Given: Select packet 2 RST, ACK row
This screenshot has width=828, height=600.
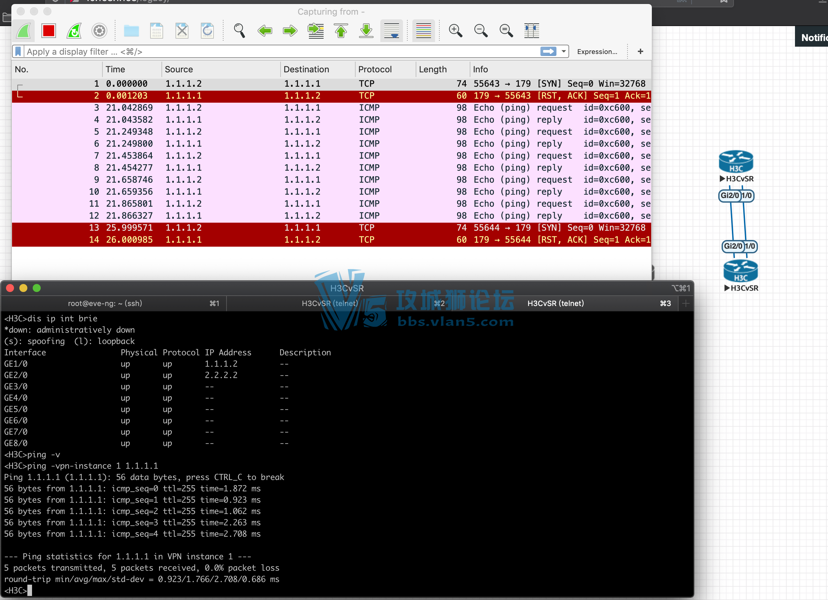Looking at the screenshot, I should [332, 96].
